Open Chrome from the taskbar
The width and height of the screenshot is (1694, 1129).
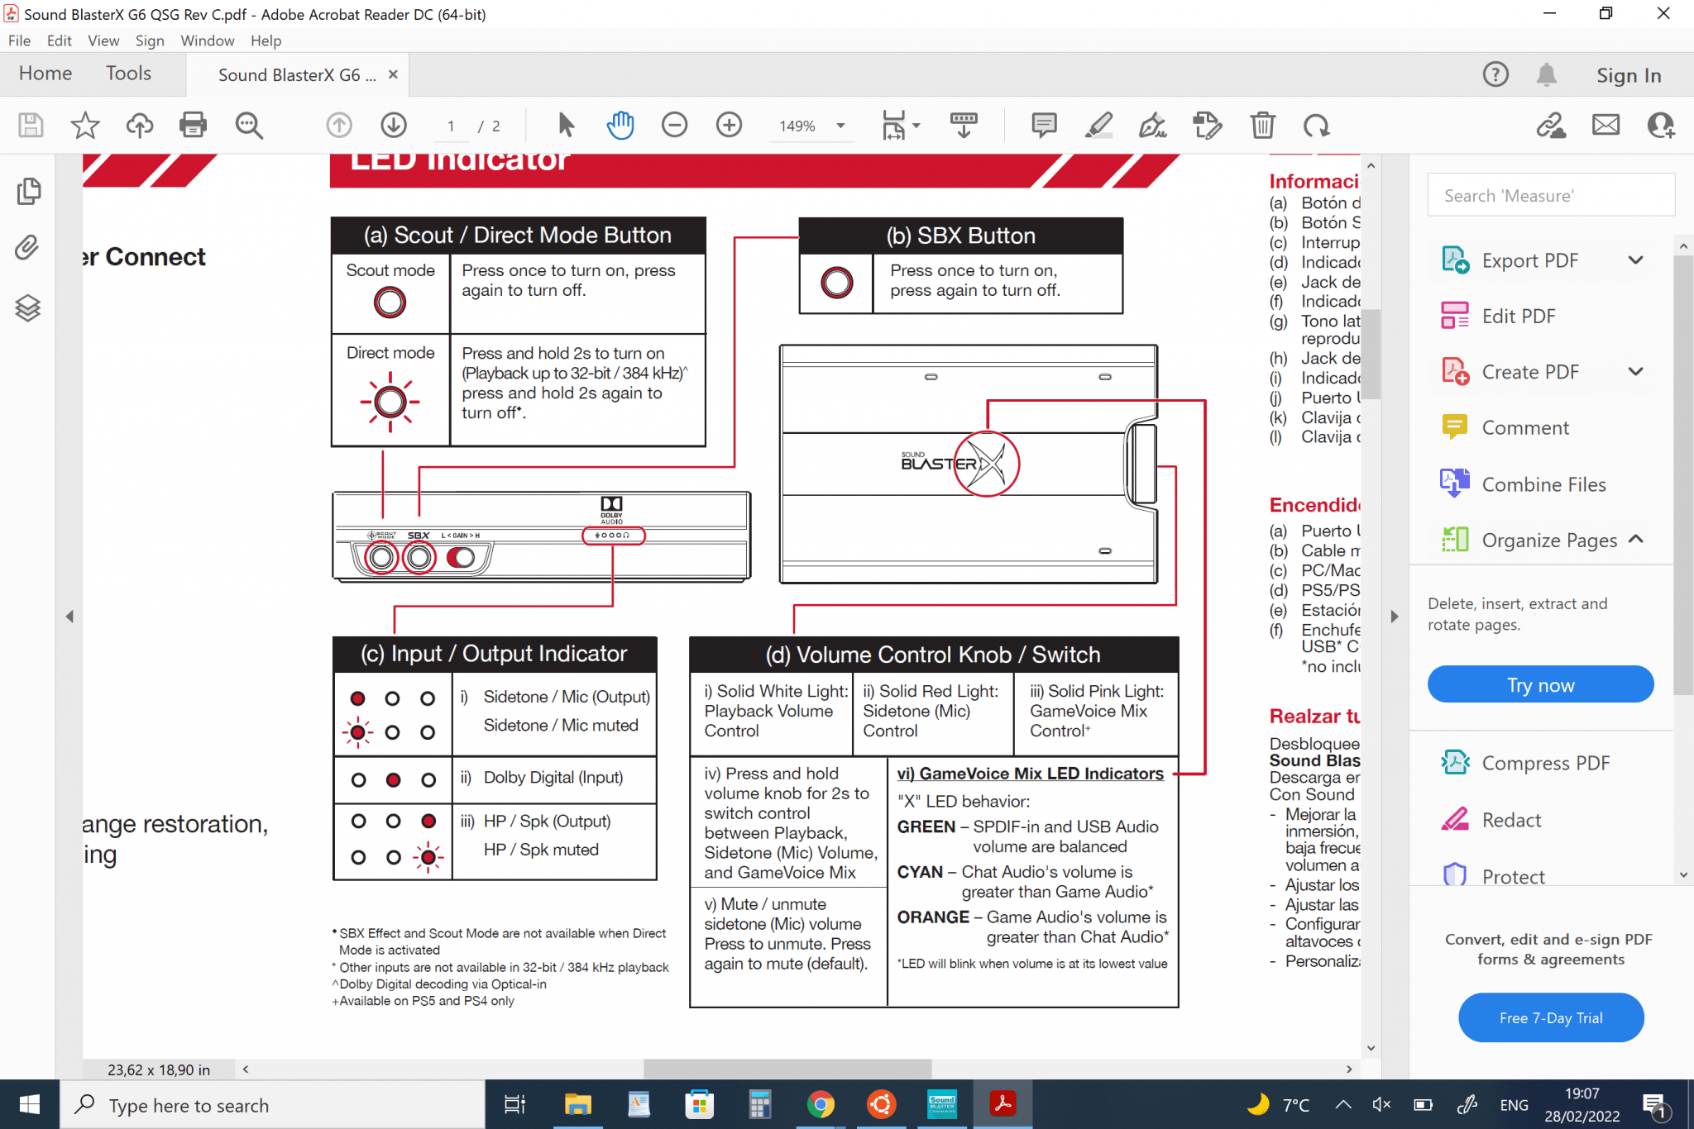tap(820, 1104)
